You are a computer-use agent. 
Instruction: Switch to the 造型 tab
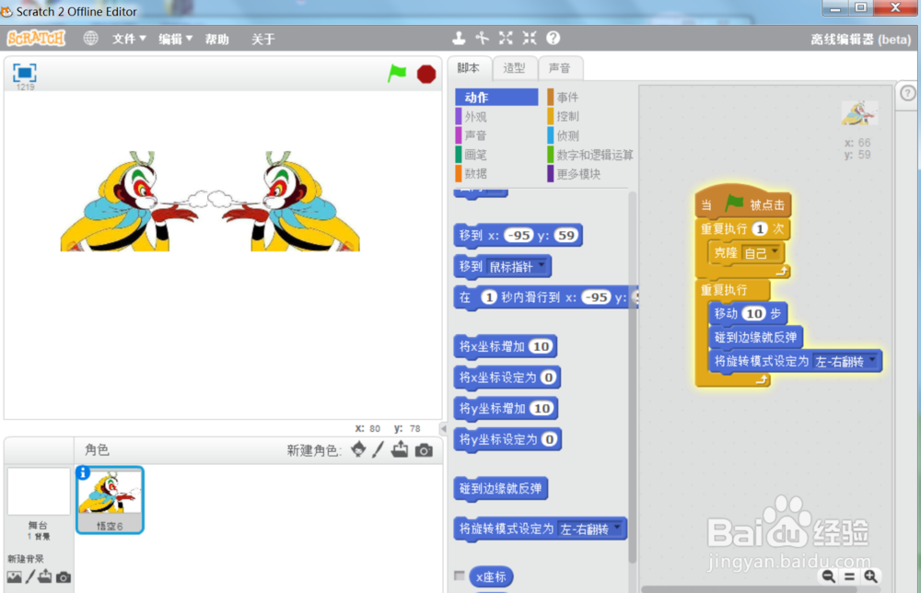[514, 68]
